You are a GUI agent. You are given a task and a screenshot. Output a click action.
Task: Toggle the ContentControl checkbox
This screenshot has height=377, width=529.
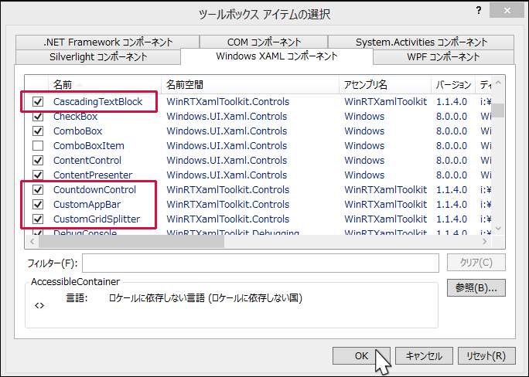[x=38, y=161]
